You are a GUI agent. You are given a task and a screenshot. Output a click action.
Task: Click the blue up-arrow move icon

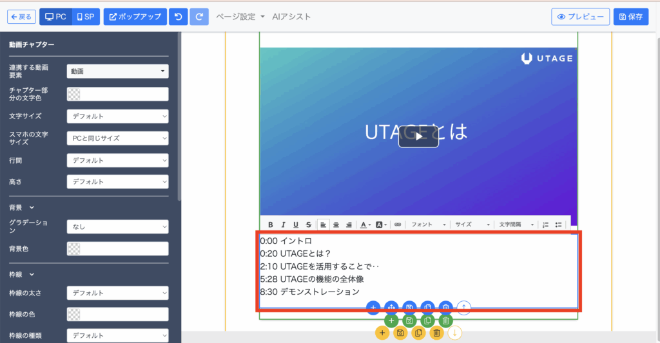tap(464, 308)
